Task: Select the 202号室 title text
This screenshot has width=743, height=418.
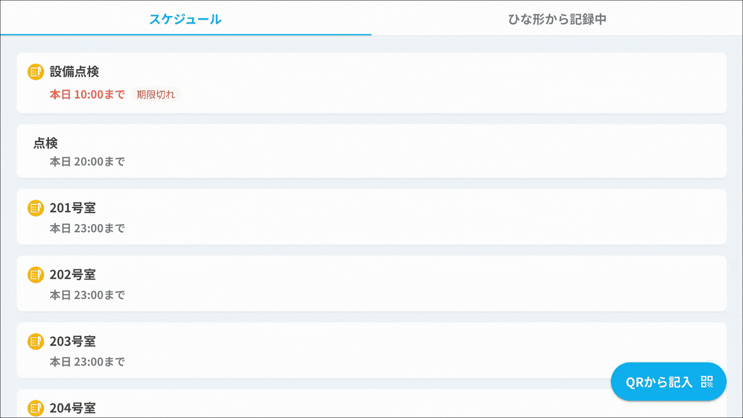Action: coord(73,275)
